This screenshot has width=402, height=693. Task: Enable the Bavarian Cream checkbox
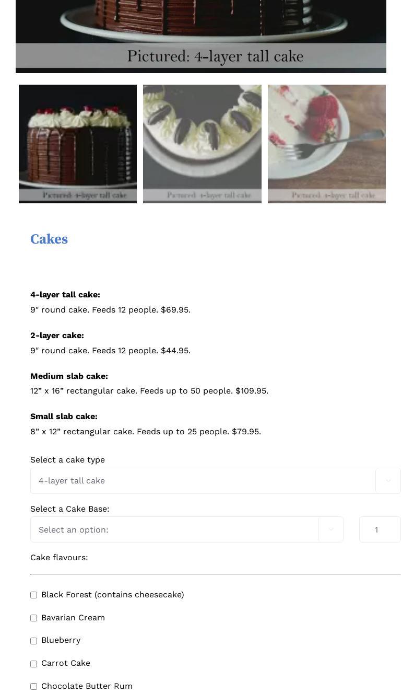coord(33,618)
